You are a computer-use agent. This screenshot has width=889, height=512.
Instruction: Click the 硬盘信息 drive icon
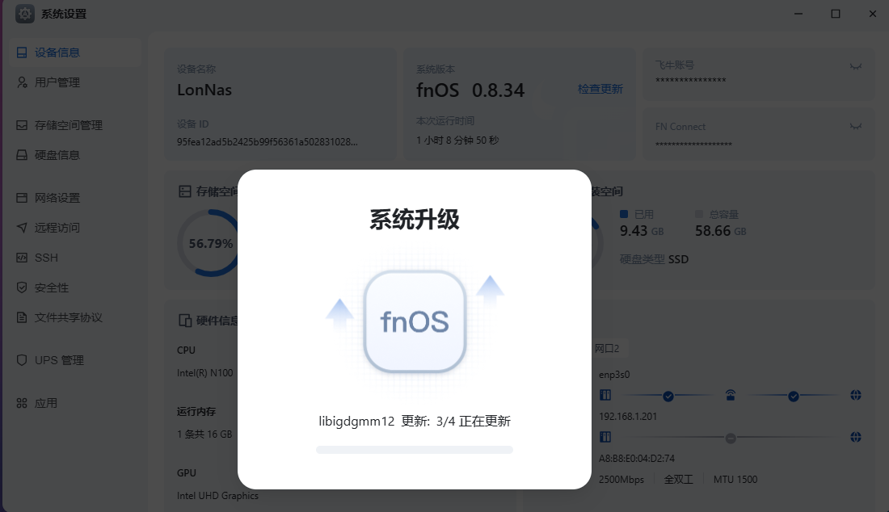22,155
